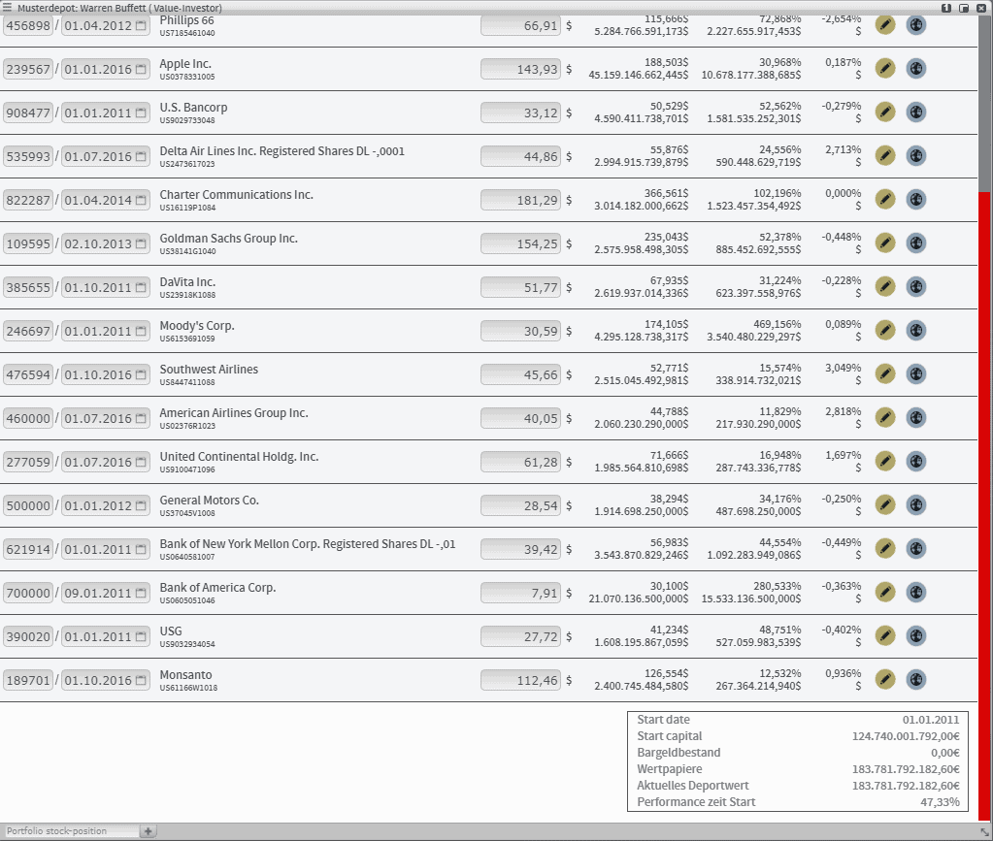Click the United Continental purchase date field

click(x=98, y=463)
